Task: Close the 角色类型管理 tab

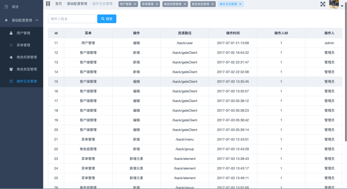Action: pyautogui.click(x=213, y=4)
